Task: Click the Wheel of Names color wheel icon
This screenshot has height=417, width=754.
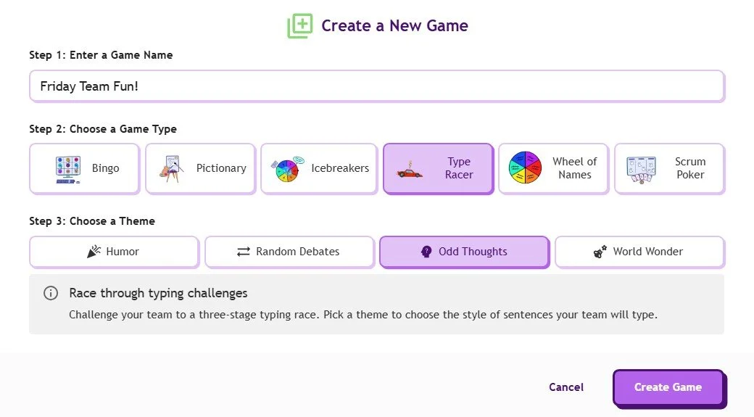Action: click(x=525, y=168)
